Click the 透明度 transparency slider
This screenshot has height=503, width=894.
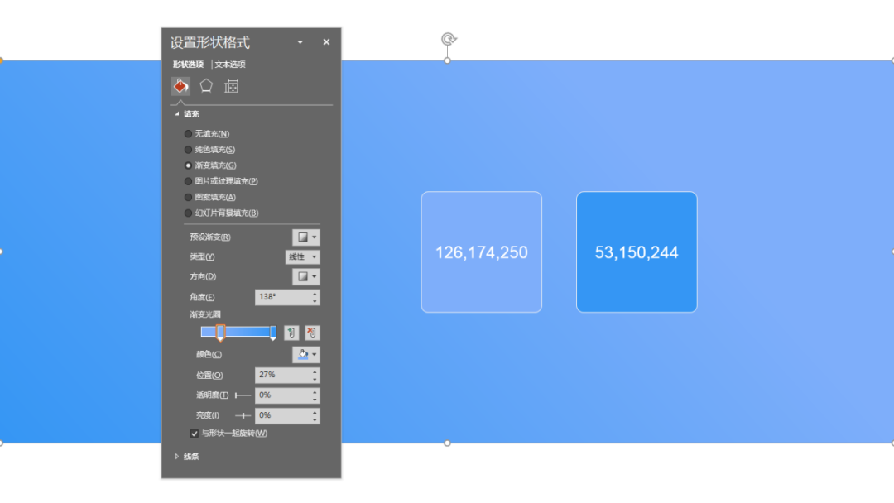click(243, 395)
